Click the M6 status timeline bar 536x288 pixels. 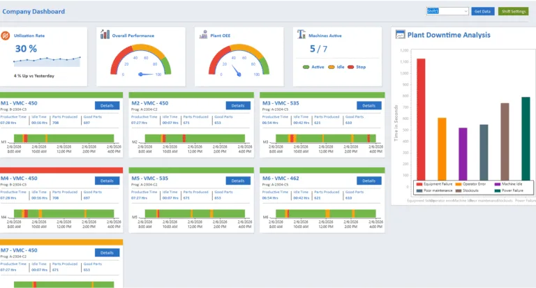click(326, 213)
